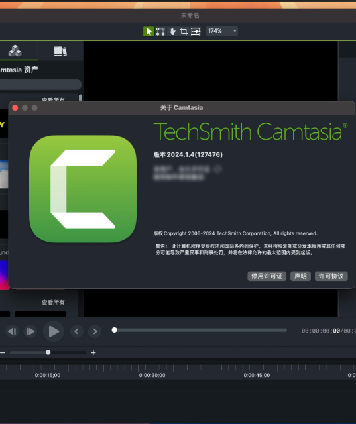Open the 174% canvas zoom dropdown
Viewport: 356px width, 424px height.
pyautogui.click(x=222, y=31)
